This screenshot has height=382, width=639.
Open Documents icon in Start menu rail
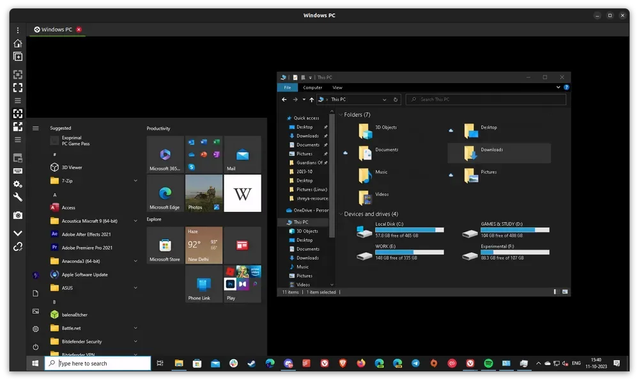coord(35,294)
